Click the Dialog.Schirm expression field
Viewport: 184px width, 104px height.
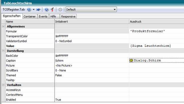click(x=157, y=60)
